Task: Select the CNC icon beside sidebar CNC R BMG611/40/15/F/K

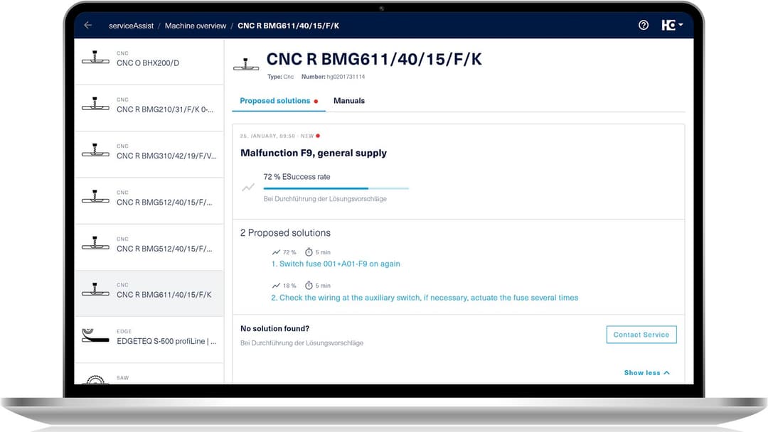Action: 95,289
